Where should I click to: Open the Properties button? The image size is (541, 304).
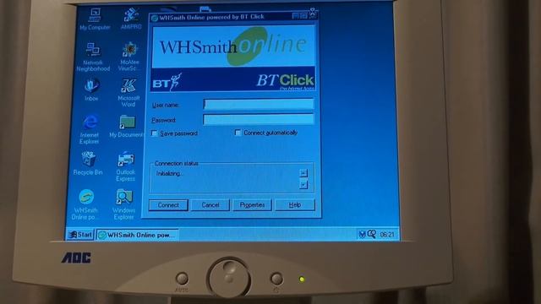click(252, 204)
